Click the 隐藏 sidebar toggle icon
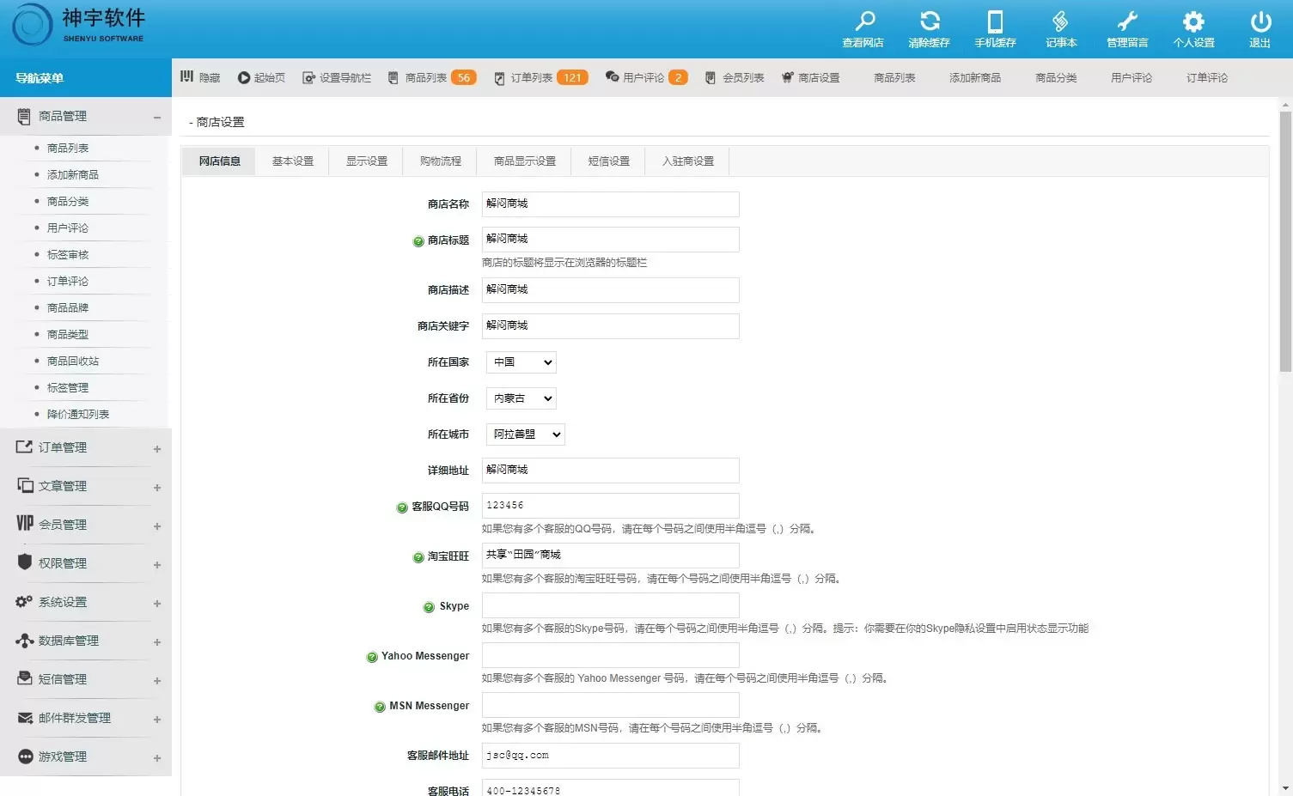Screen dimensions: 1293x796 (x=187, y=77)
